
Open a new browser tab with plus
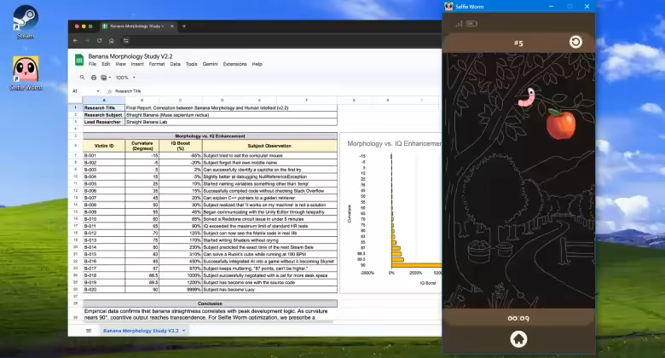(183, 26)
